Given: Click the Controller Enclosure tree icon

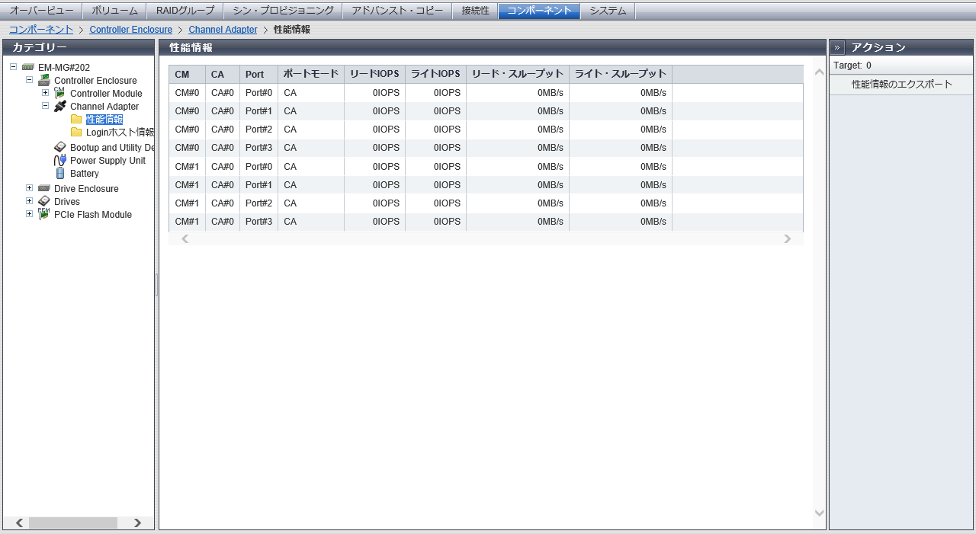Looking at the screenshot, I should coord(44,81).
